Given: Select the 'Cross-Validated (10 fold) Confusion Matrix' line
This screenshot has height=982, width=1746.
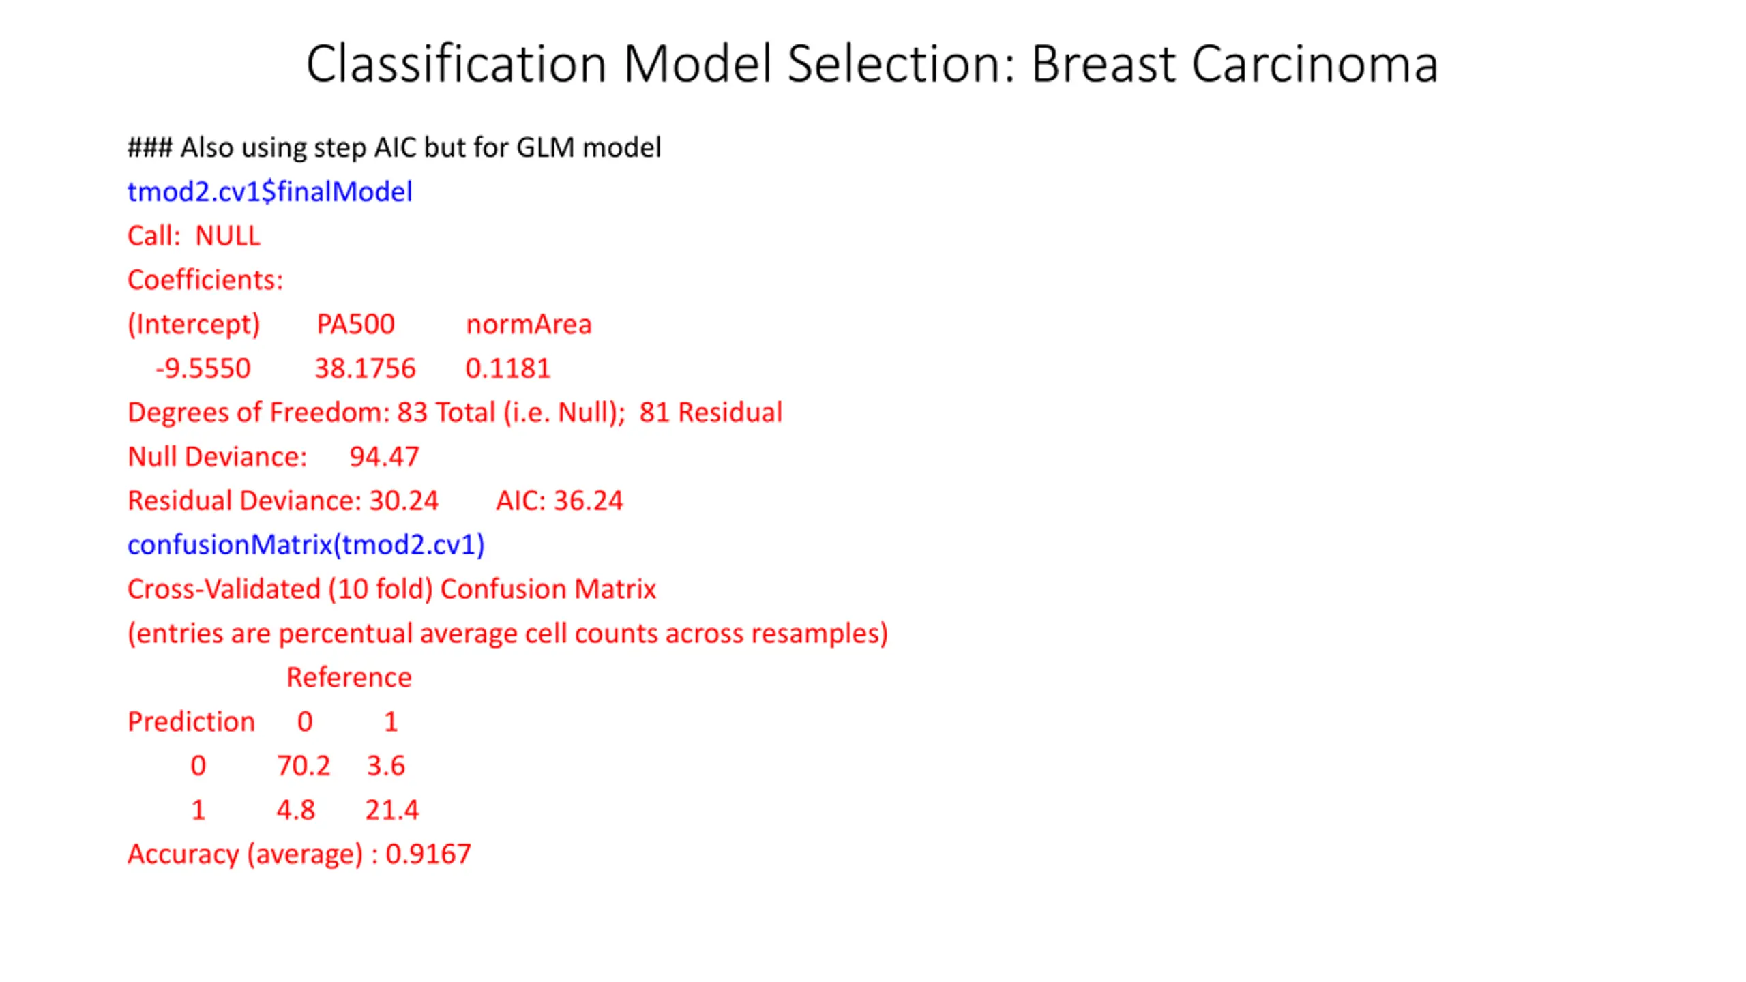Looking at the screenshot, I should [x=391, y=589].
